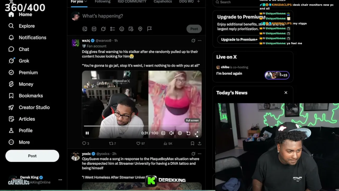Open the yoxic account avatar

pyautogui.click(x=75, y=156)
